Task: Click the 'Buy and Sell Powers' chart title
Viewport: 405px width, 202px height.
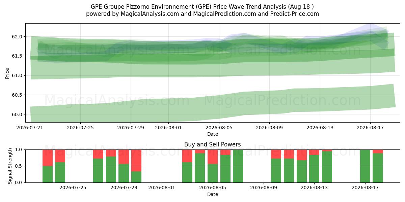Action: (x=213, y=144)
